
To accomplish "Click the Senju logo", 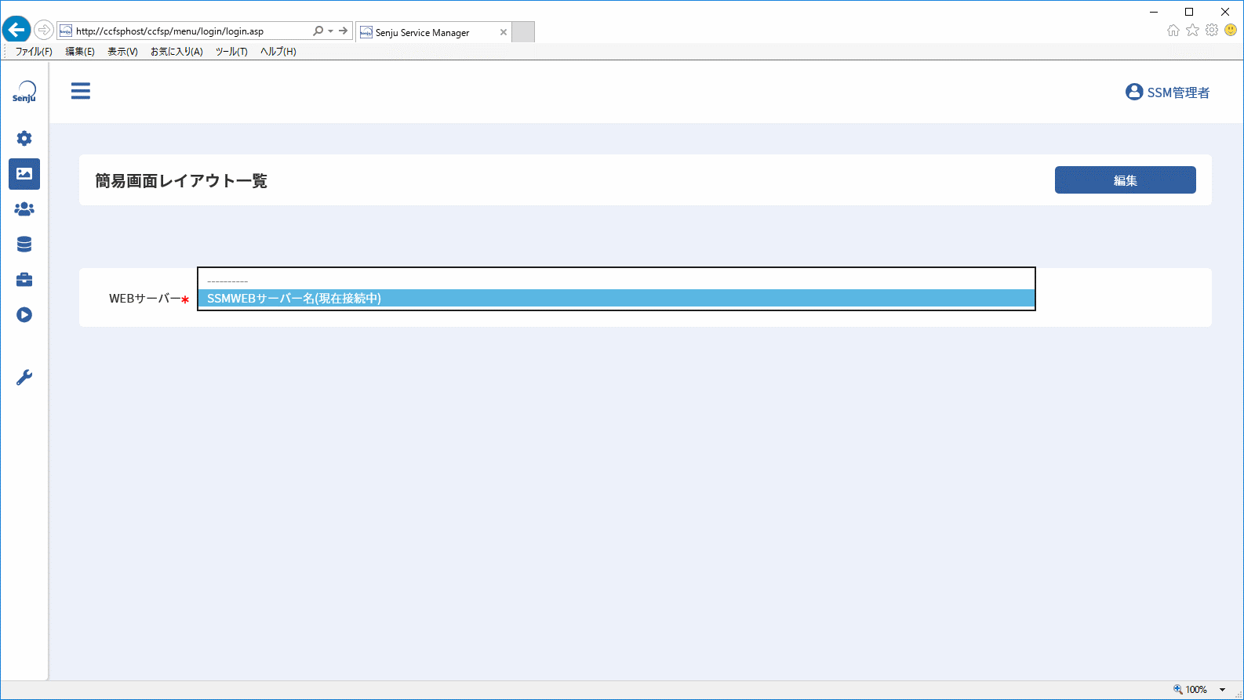I will [24, 92].
